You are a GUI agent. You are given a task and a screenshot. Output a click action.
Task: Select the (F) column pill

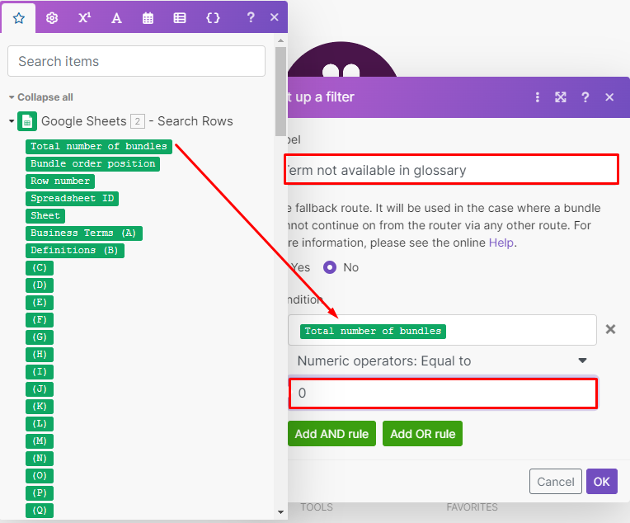(40, 319)
